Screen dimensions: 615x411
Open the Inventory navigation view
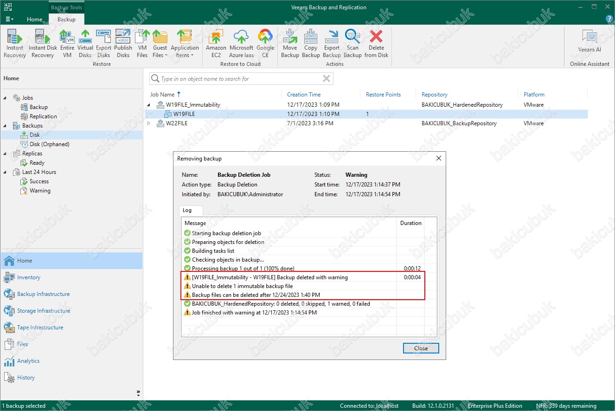click(x=71, y=277)
